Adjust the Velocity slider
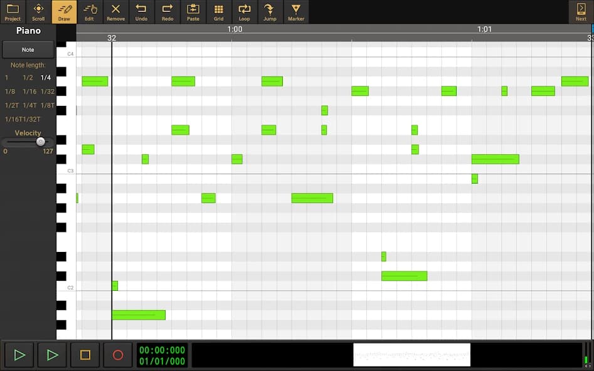The height and width of the screenshot is (371, 594). click(x=41, y=142)
